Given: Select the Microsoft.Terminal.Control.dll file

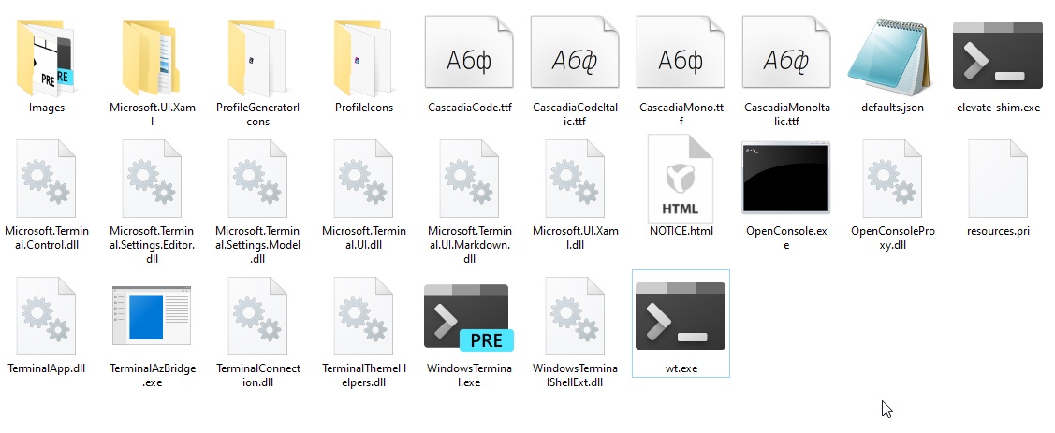Looking at the screenshot, I should 46,179.
